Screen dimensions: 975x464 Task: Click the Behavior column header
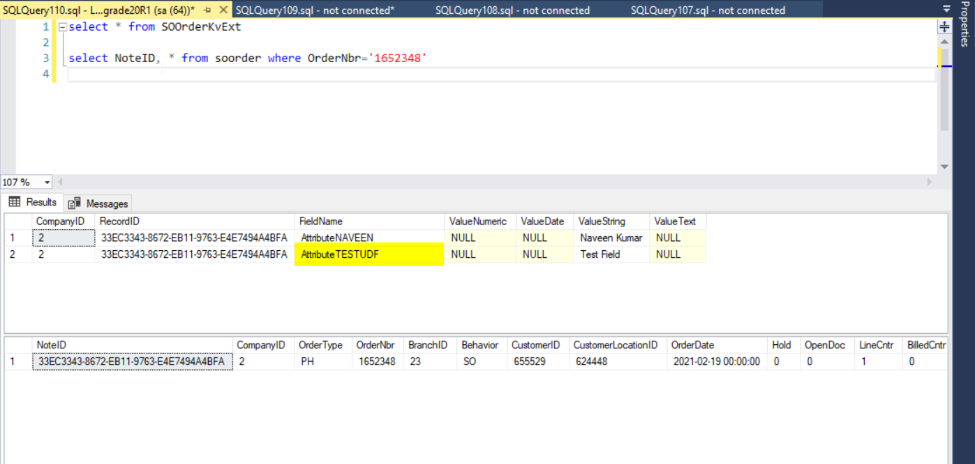[x=482, y=345]
